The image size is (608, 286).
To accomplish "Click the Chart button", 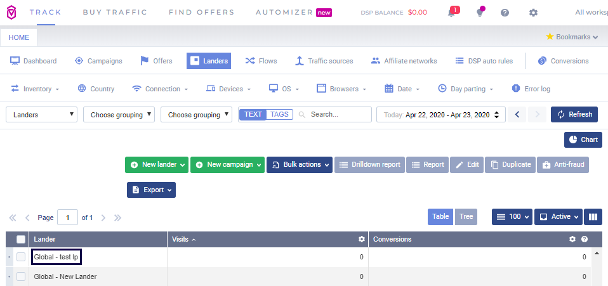I will [583, 140].
